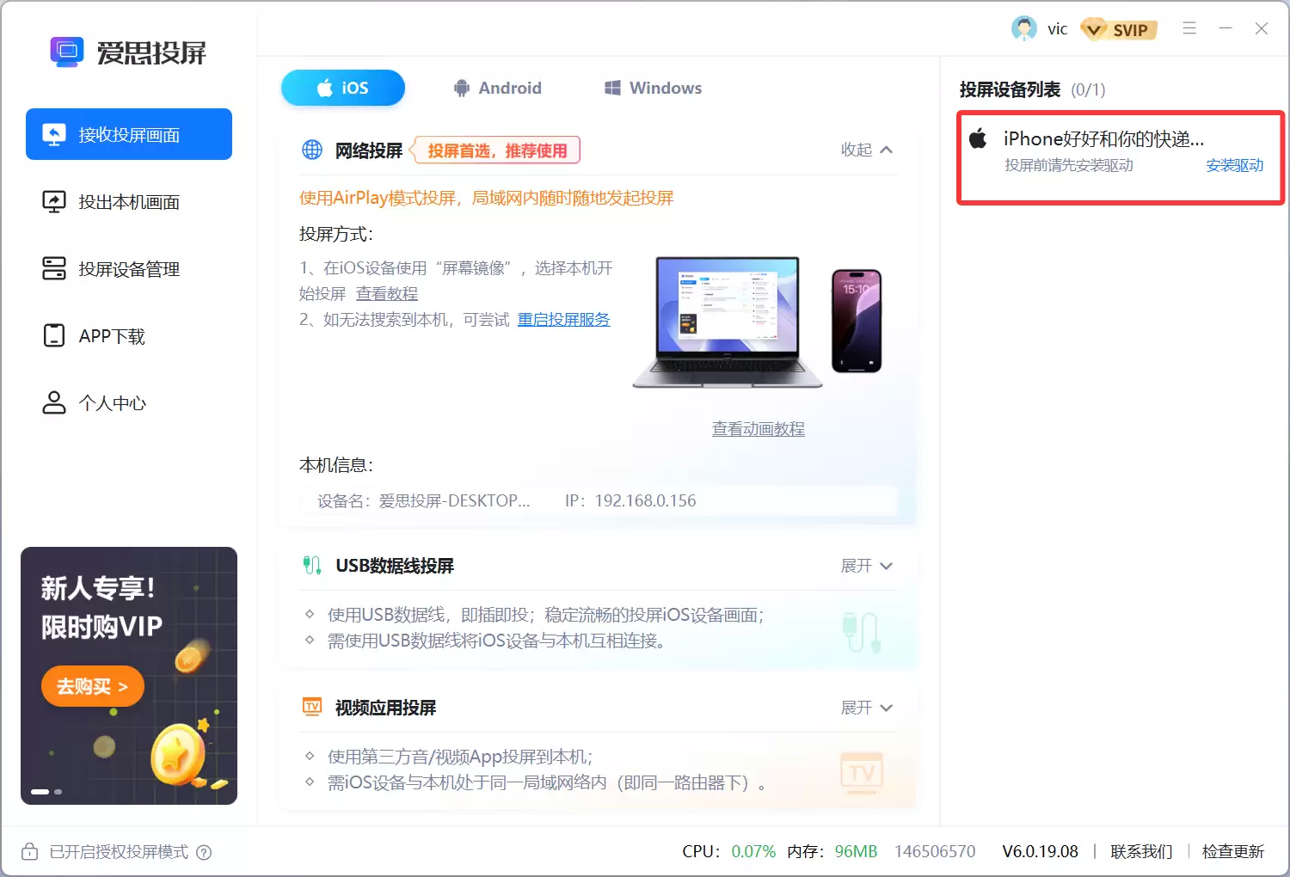The height and width of the screenshot is (877, 1290).
Task: Collapse the 网络投屏 section
Action: click(x=866, y=150)
